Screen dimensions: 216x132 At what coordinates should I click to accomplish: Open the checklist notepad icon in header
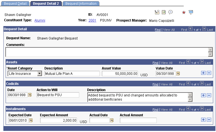163,12
